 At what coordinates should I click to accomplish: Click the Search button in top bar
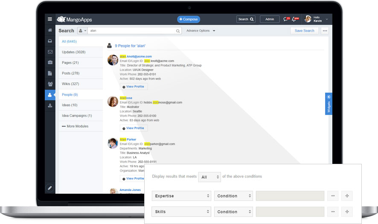[x=246, y=19]
